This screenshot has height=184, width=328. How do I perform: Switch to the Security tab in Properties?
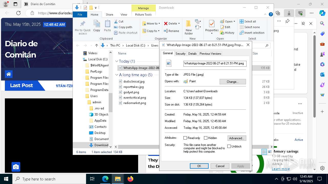point(180,54)
